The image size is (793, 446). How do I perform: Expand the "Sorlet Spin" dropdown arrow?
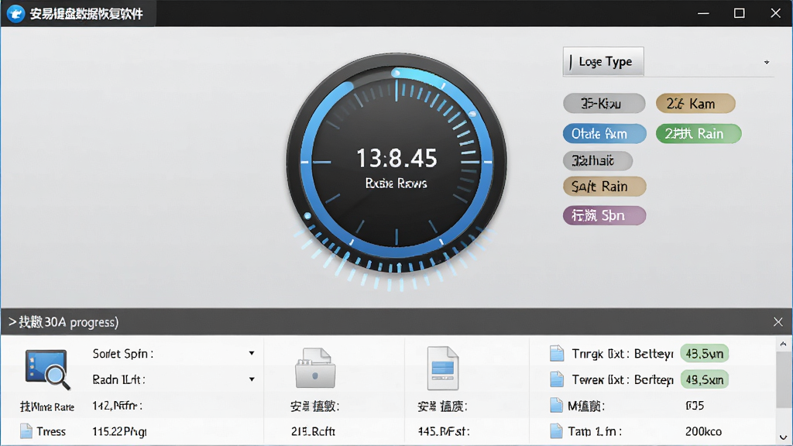(252, 353)
